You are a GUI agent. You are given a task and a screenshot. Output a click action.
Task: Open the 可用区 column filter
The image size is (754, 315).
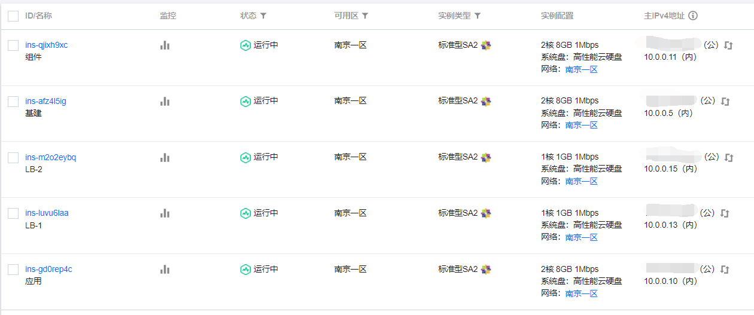click(x=365, y=16)
